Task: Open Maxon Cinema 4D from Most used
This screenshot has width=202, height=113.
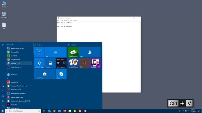Action: pos(19,48)
